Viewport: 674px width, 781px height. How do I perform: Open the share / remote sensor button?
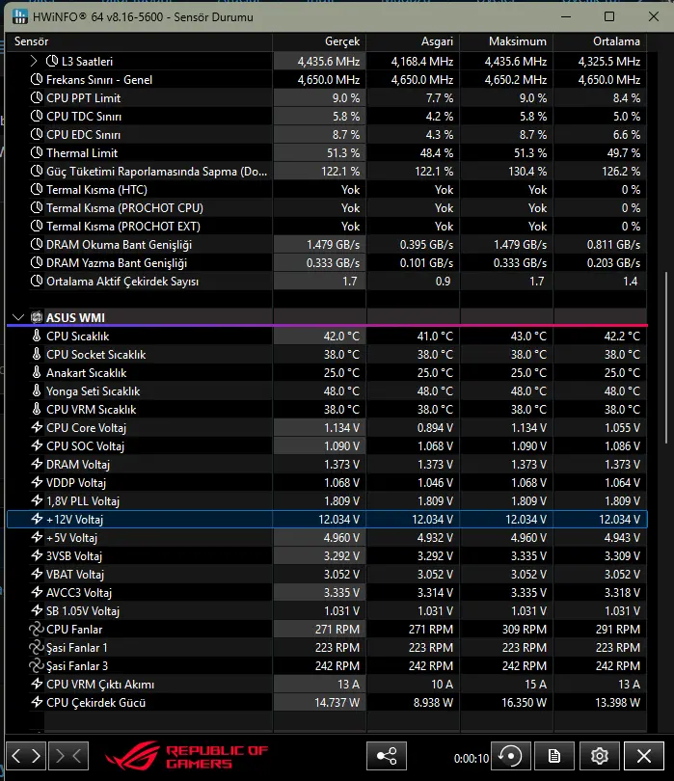coord(387,756)
